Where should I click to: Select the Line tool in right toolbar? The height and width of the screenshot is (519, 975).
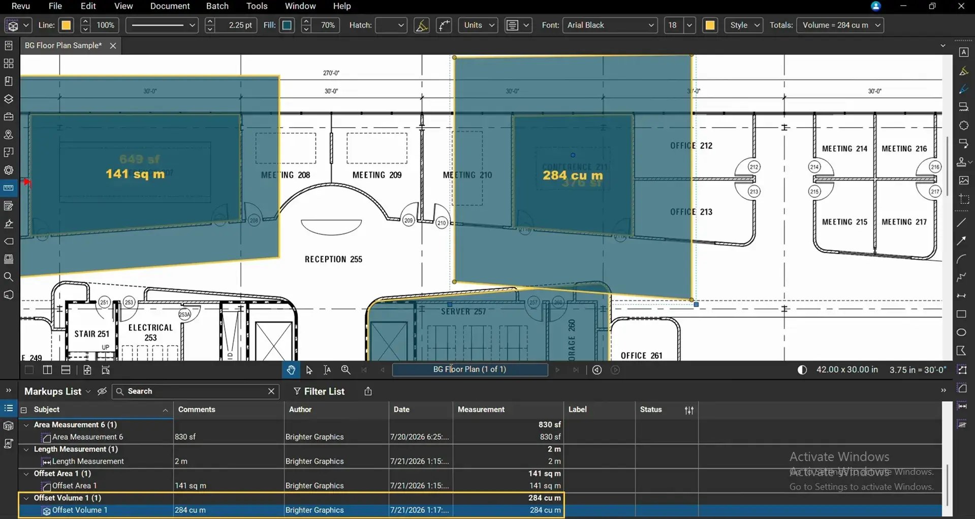pos(961,223)
